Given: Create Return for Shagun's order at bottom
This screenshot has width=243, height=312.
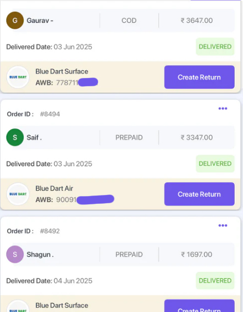Looking at the screenshot, I should [200, 306].
